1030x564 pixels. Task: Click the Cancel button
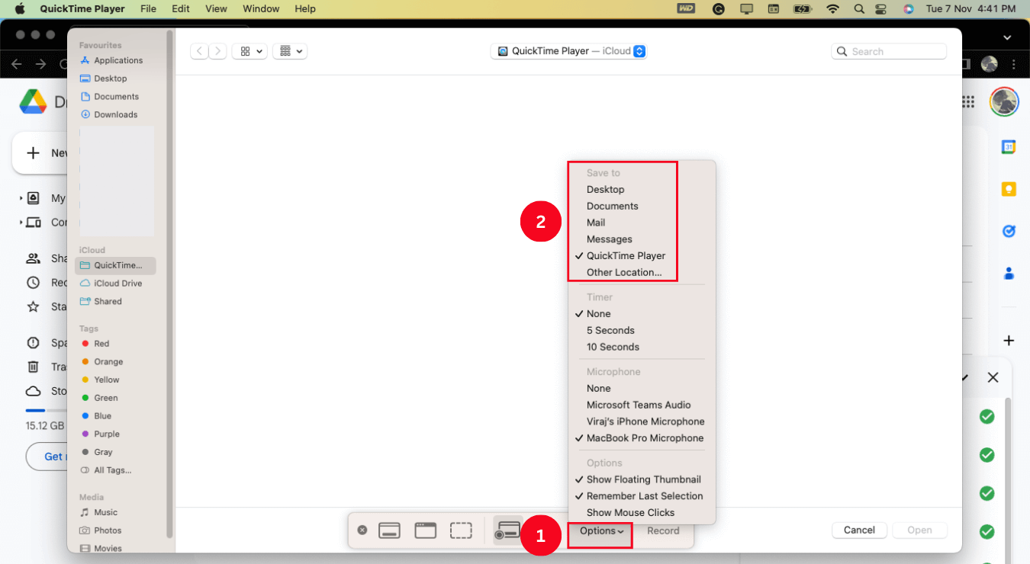(x=859, y=530)
